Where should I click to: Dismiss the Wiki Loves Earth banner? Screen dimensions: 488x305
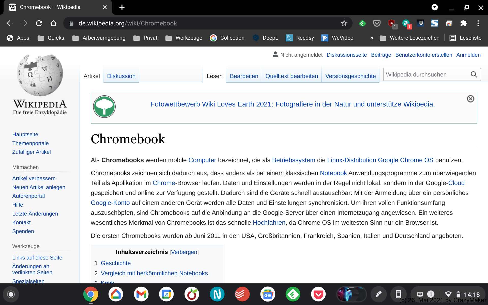pos(470,99)
